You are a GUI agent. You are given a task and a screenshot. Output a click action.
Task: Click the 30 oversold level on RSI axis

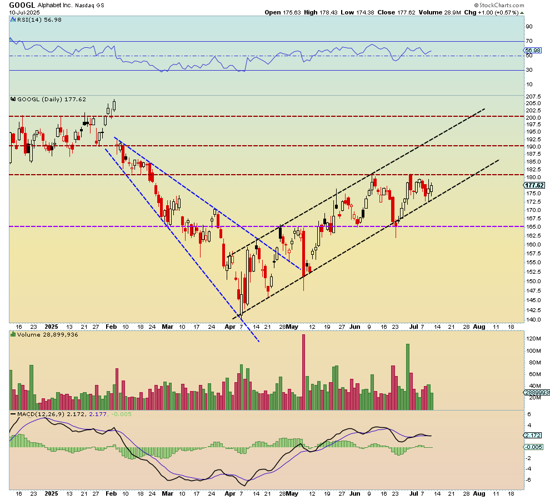click(529, 70)
